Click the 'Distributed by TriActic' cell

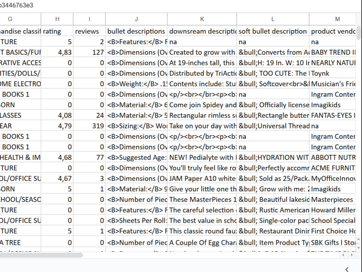coord(202,73)
